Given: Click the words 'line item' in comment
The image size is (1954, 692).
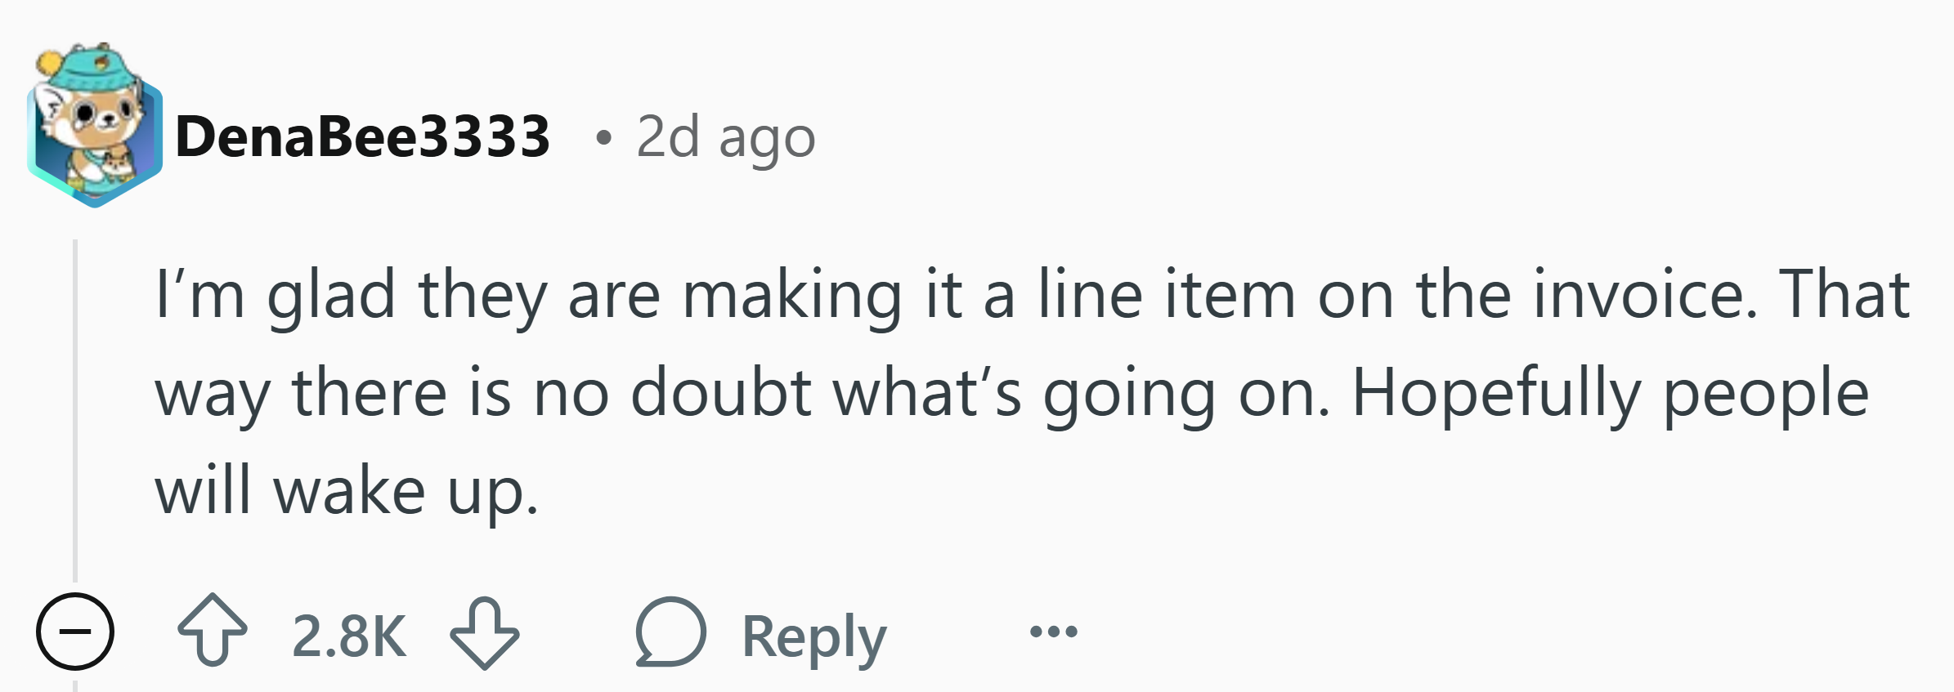Looking at the screenshot, I should [x=1167, y=294].
